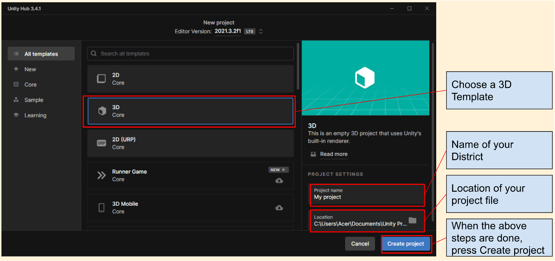Click the New project title text

pos(219,23)
